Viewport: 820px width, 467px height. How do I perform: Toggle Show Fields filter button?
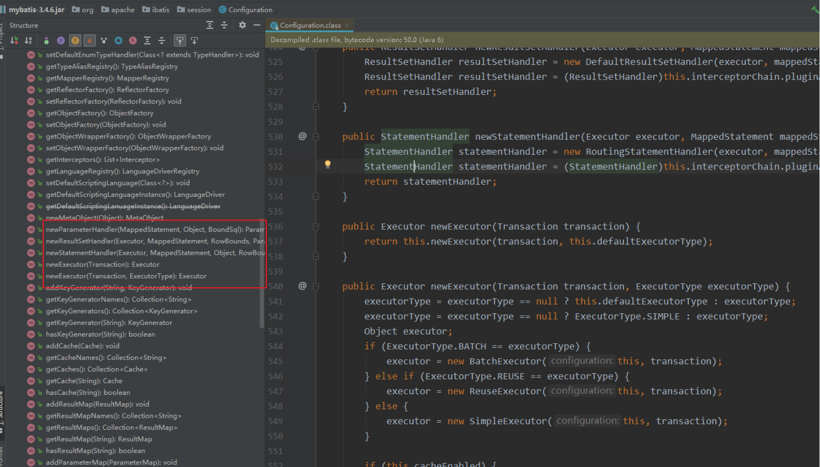(x=75, y=41)
